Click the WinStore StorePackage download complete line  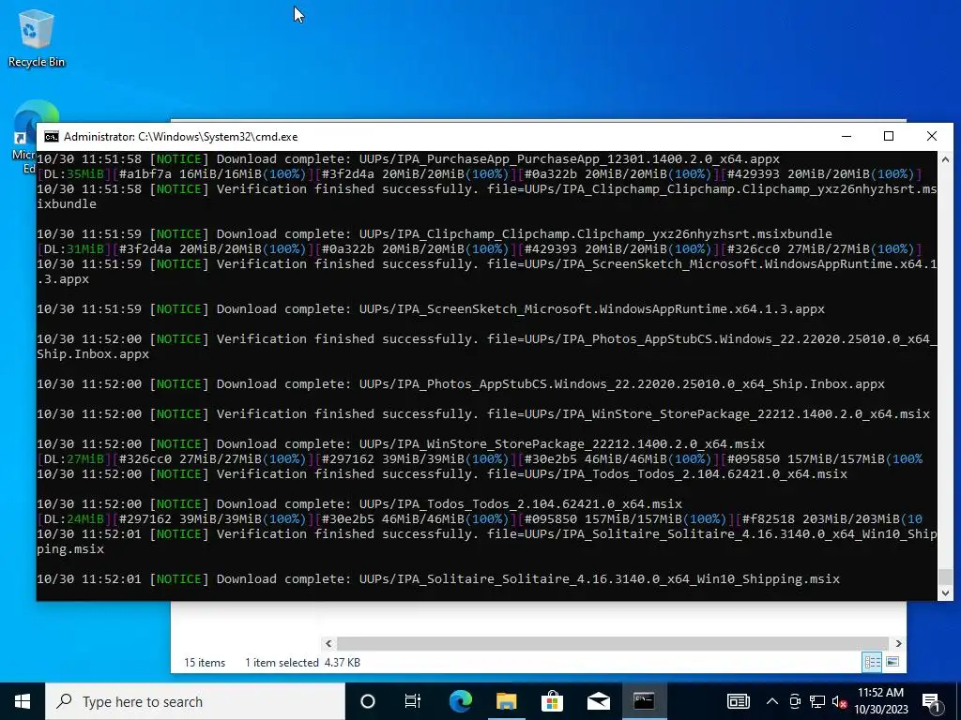tap(401, 443)
